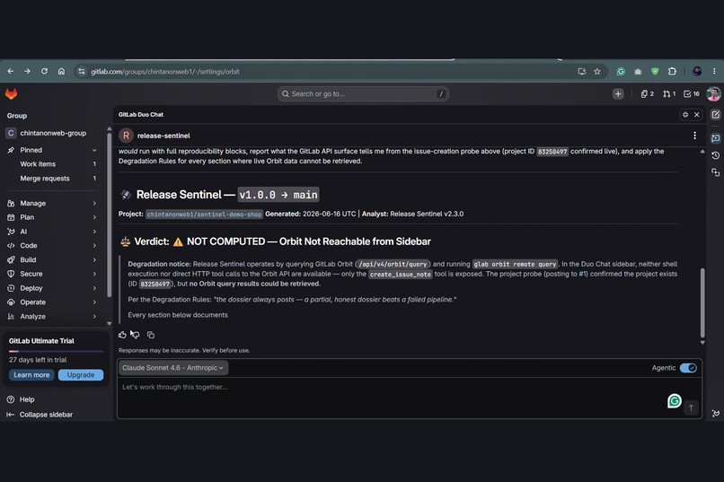Open the Duo Chat icon on right rail
This screenshot has width=724, height=482.
[715, 138]
